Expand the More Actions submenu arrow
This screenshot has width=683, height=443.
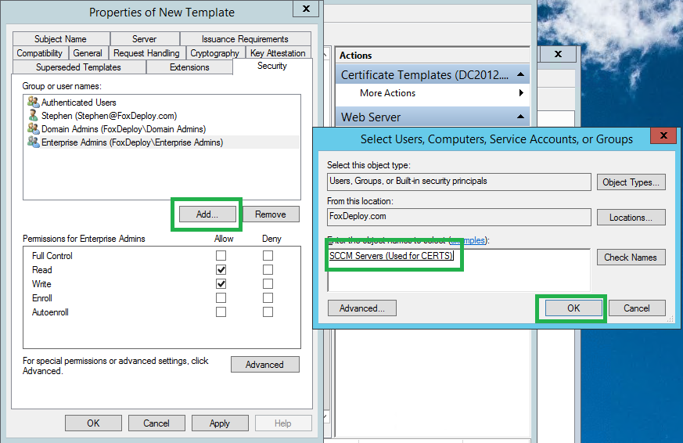[x=521, y=93]
